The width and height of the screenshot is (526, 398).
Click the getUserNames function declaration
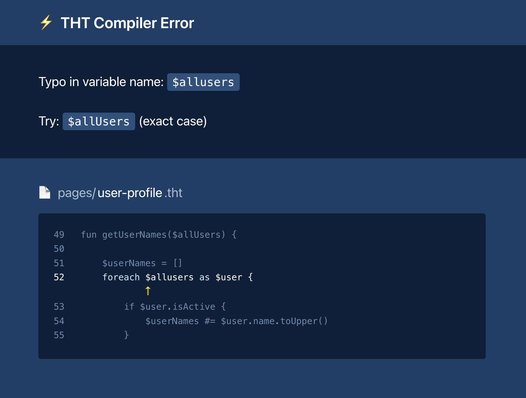click(159, 235)
